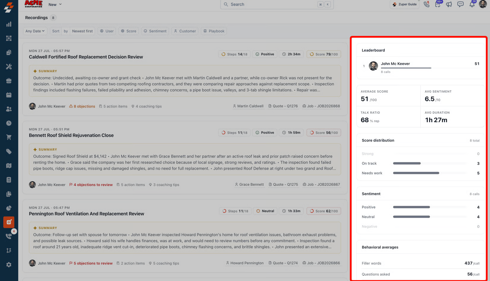This screenshot has height=281, width=490.
Task: Open the Job - JOB2026866 link
Action: coord(321,263)
